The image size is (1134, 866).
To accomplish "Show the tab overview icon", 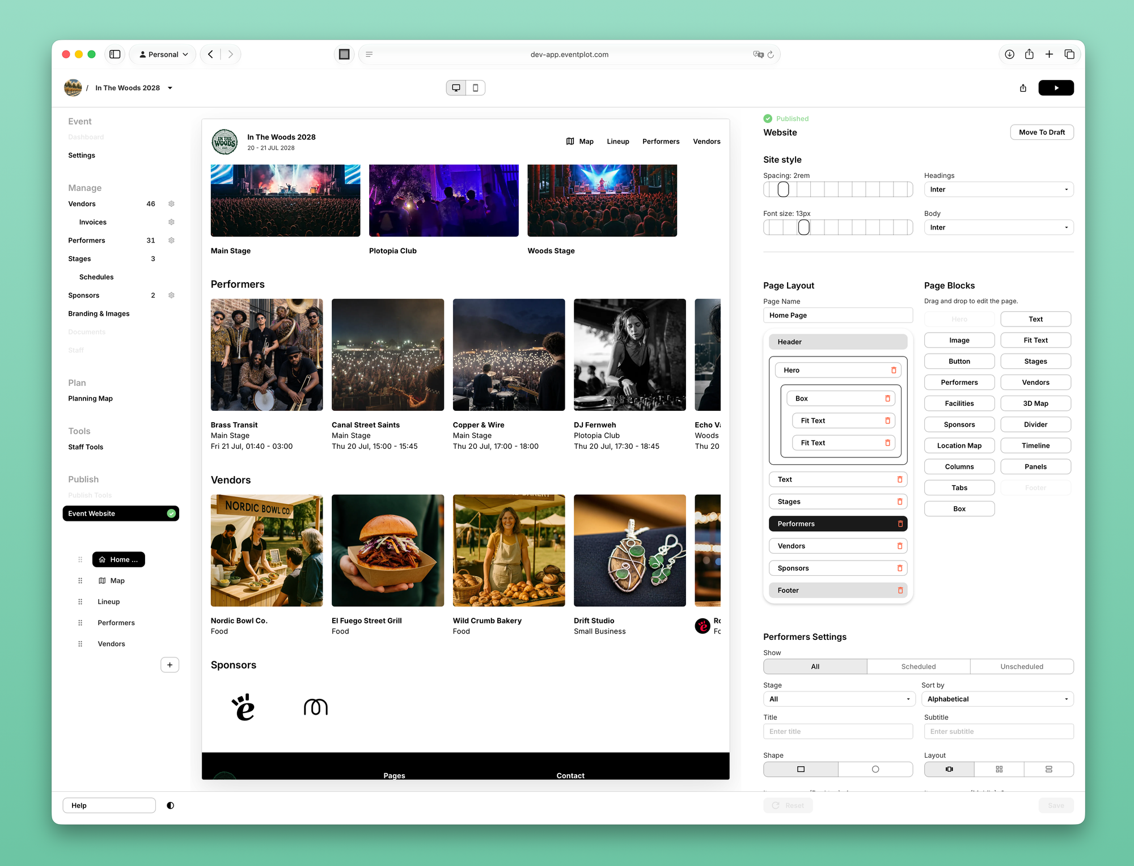I will point(1069,54).
